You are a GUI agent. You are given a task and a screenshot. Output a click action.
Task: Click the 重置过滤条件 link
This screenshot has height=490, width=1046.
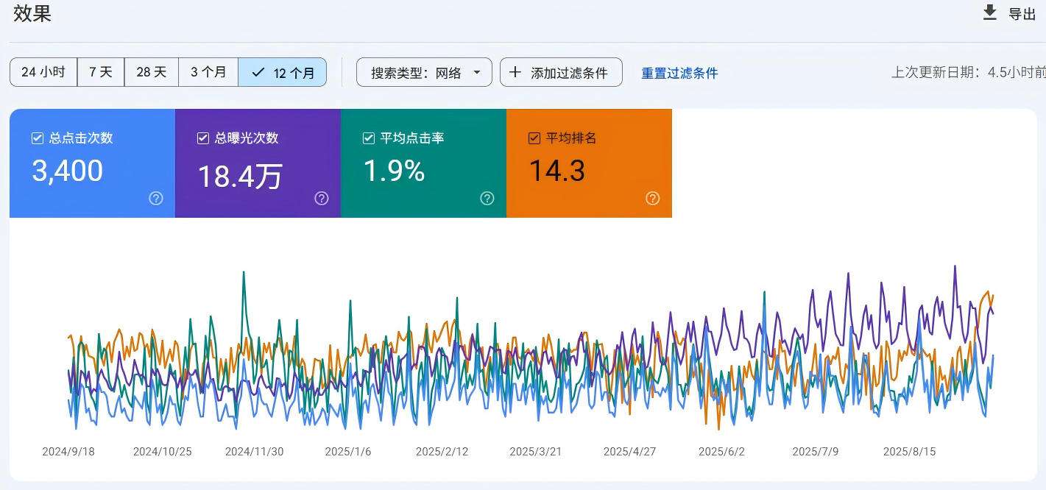click(679, 73)
